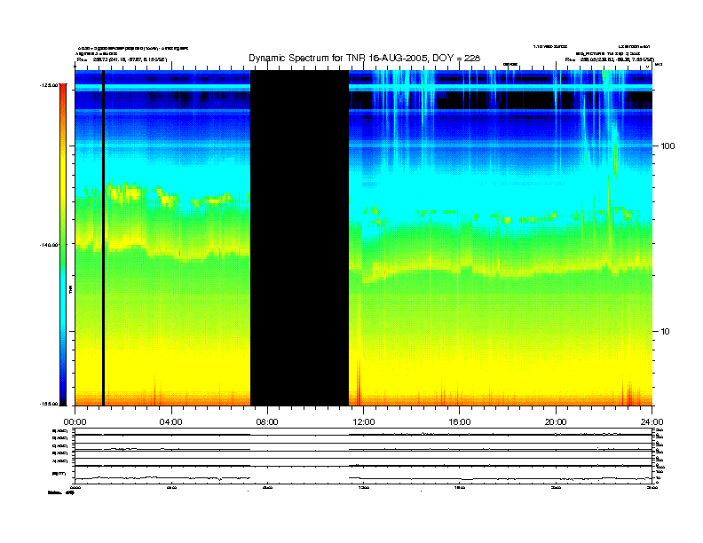Click the '12:00' time axis label

click(x=364, y=422)
